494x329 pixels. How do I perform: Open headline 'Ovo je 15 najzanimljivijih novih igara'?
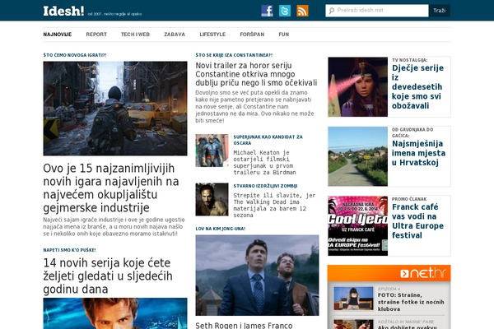pos(111,188)
